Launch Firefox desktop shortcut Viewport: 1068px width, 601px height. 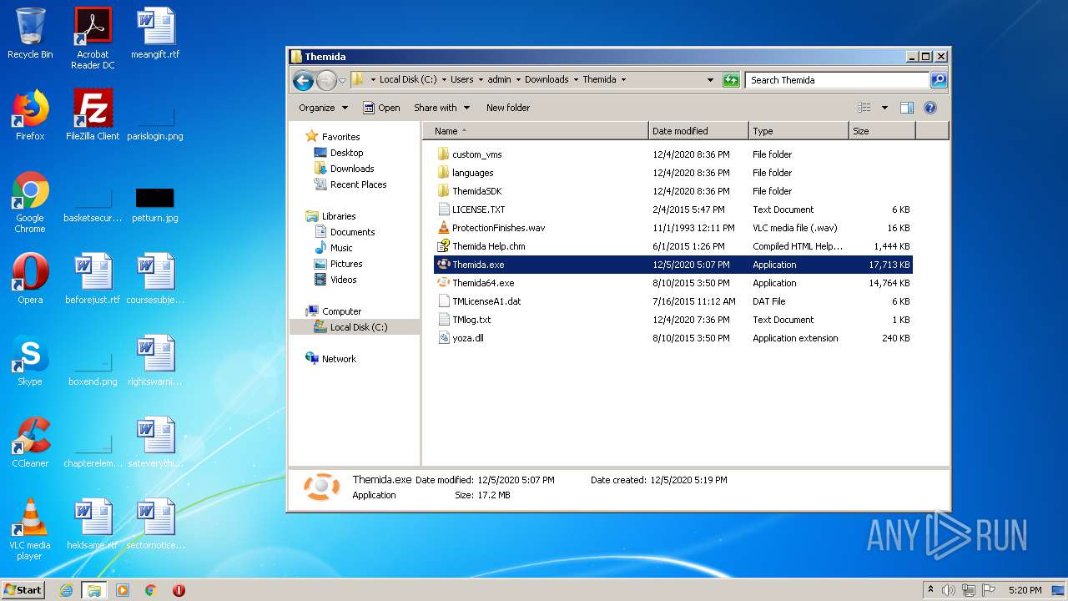pos(30,115)
